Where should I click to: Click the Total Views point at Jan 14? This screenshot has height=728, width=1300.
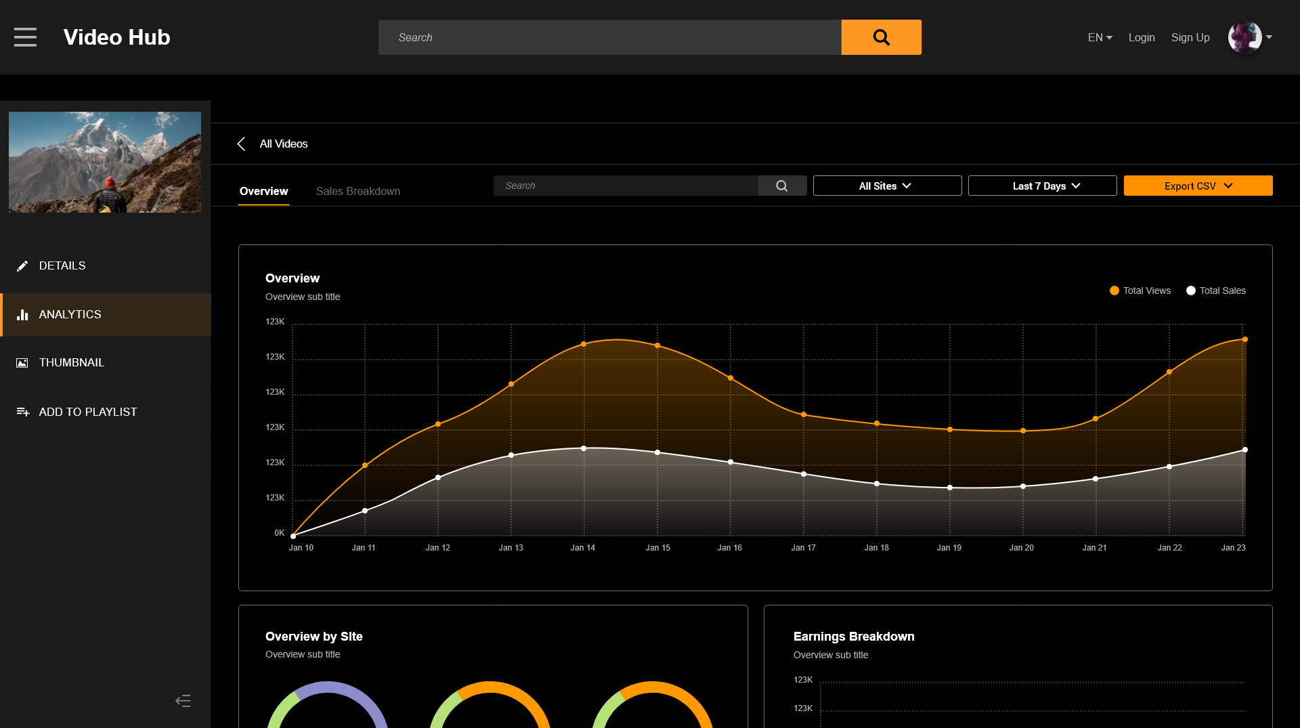click(584, 344)
